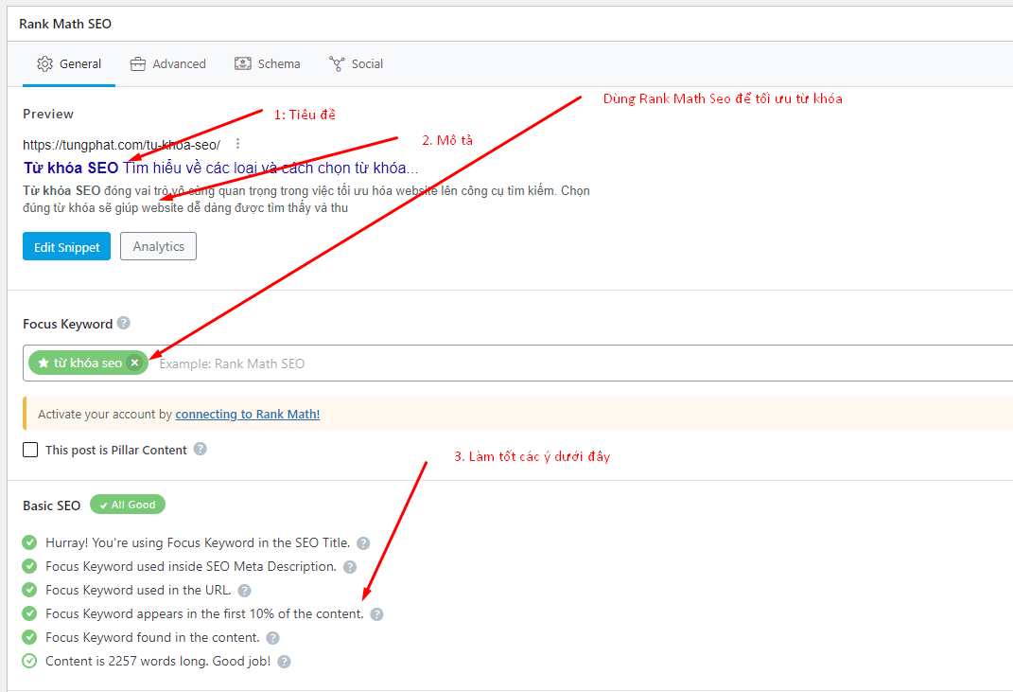Click outlined check beside 2257 words result
Image resolution: width=1013 pixels, height=692 pixels.
pyautogui.click(x=29, y=661)
